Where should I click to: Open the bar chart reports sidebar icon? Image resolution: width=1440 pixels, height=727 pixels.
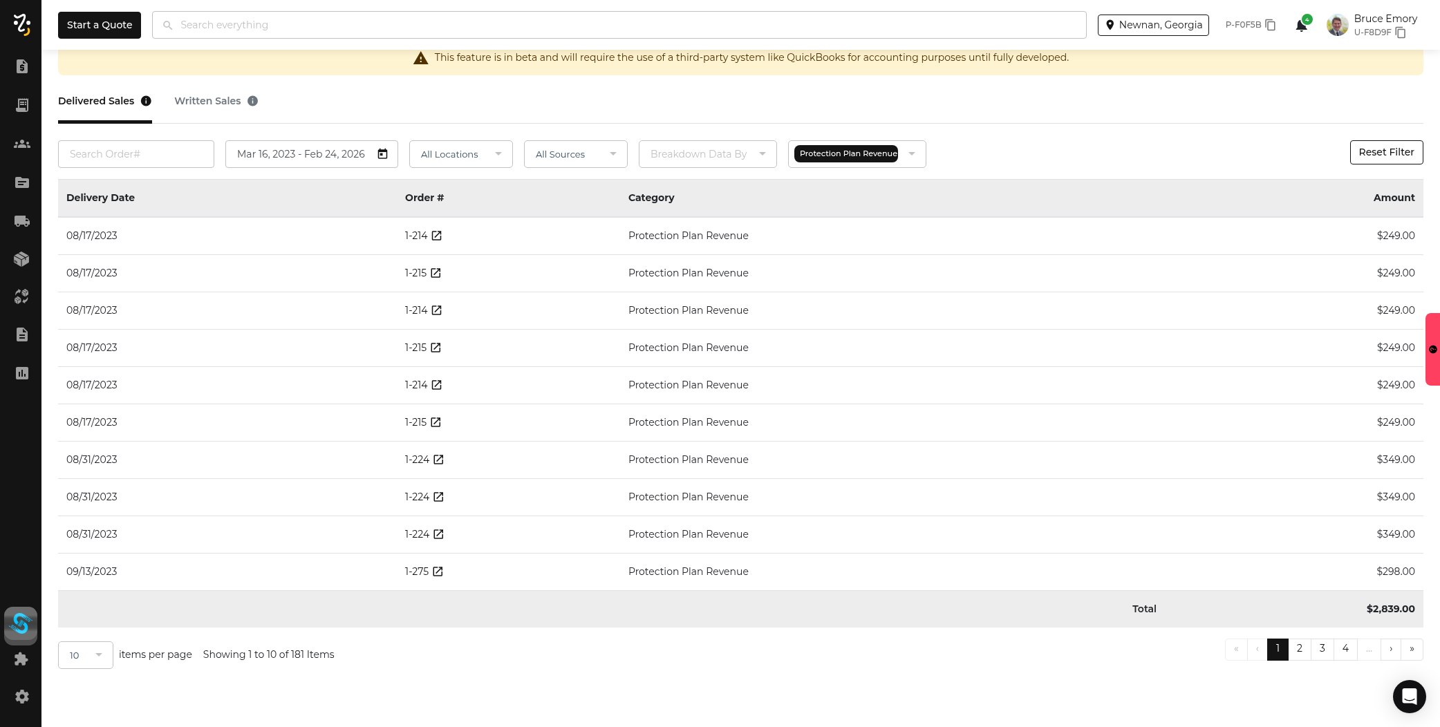21,373
